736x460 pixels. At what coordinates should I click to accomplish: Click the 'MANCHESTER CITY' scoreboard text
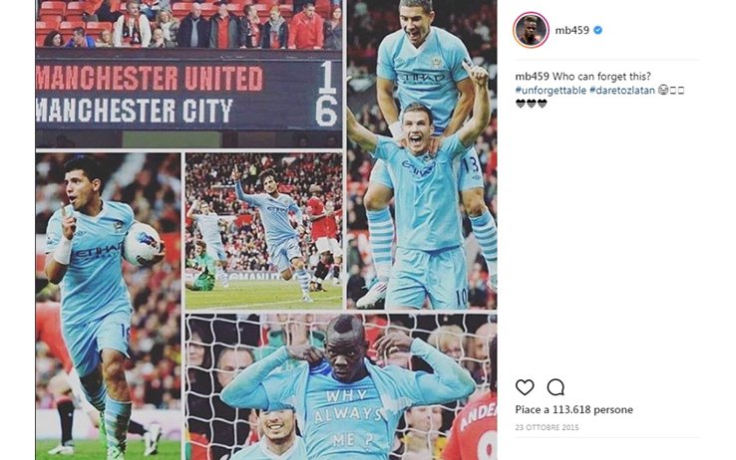click(135, 111)
